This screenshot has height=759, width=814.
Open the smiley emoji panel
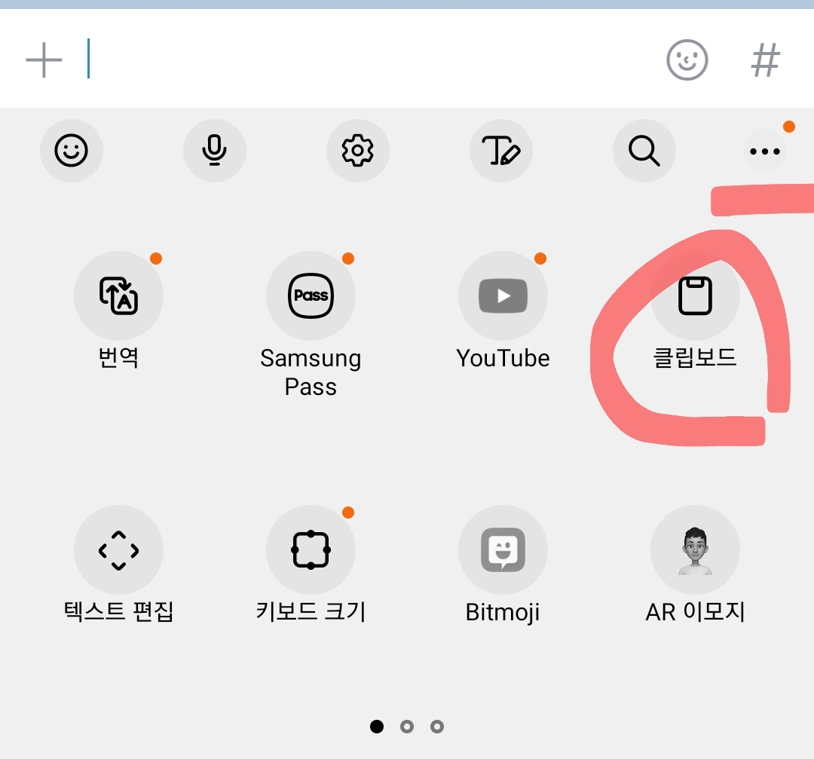[x=72, y=150]
